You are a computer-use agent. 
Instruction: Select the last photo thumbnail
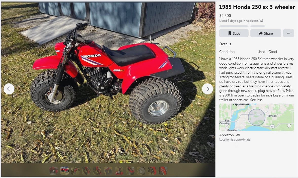[x=163, y=171]
